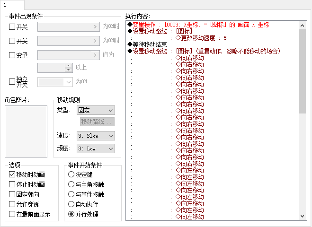
Task: Select the 并行处理 trigger radio button
Action: click(71, 214)
